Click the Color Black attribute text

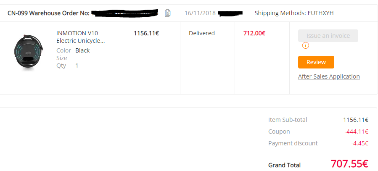pos(73,50)
